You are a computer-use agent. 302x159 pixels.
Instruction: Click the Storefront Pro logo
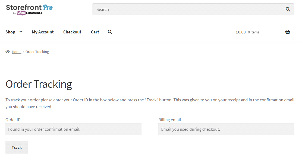(x=30, y=10)
